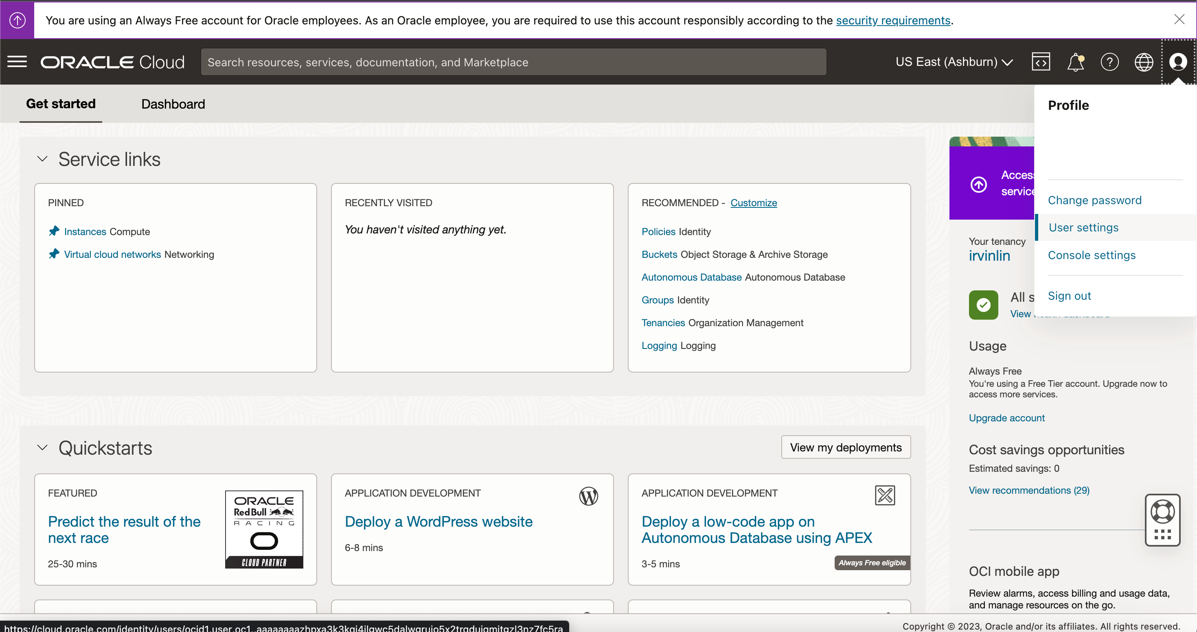This screenshot has width=1197, height=632.
Task: Open the support lifebuoy help widget
Action: tap(1163, 520)
